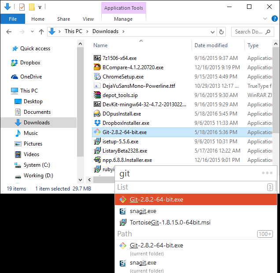Click the DropboxInstaller.exe icon
The image size is (280, 273).
97,123
